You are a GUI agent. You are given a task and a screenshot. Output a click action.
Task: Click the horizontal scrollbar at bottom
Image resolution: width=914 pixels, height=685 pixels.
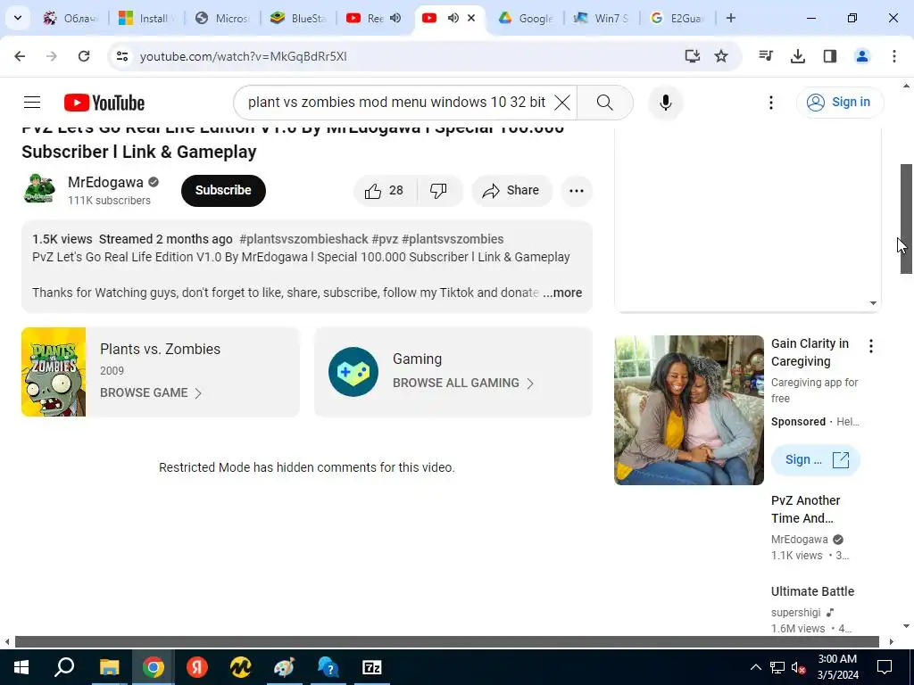(446, 642)
